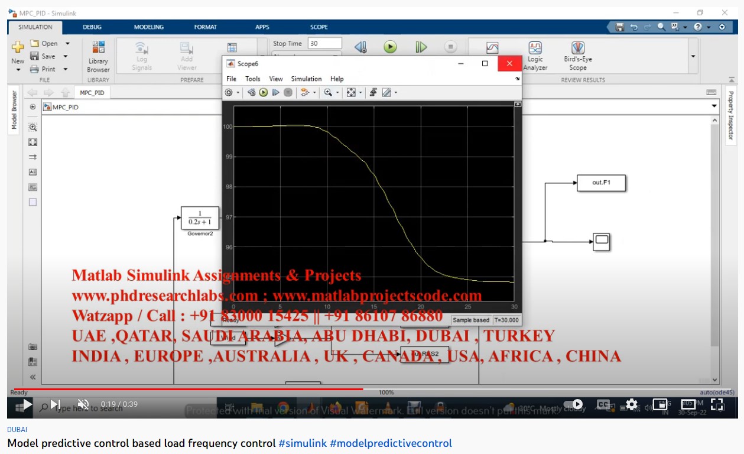Expand the Print dropdown arrow
744x454 pixels.
(65, 69)
